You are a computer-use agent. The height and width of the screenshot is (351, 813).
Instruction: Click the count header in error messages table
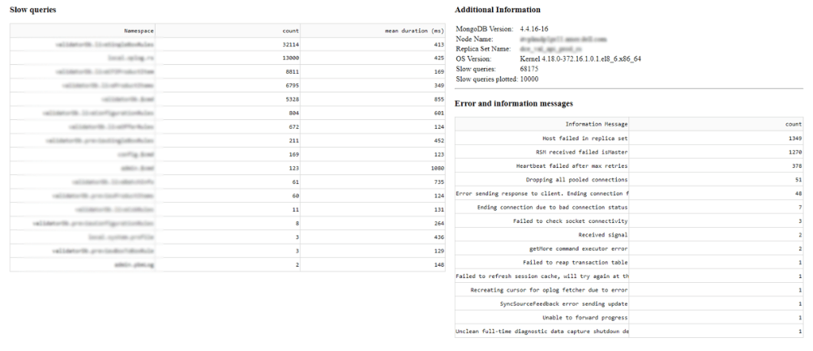(x=794, y=124)
